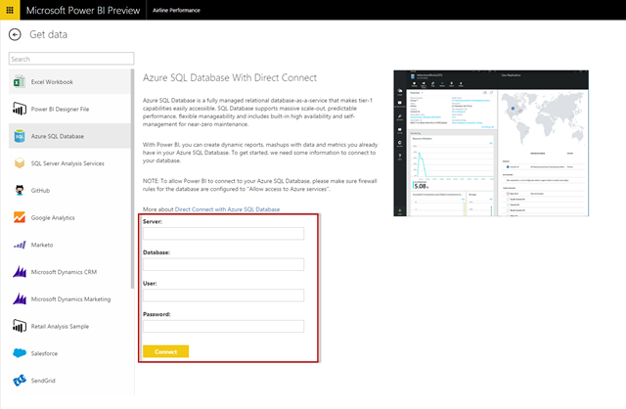Viewport: 626px width, 409px height.
Task: Focus the Password text box
Action: (223, 327)
